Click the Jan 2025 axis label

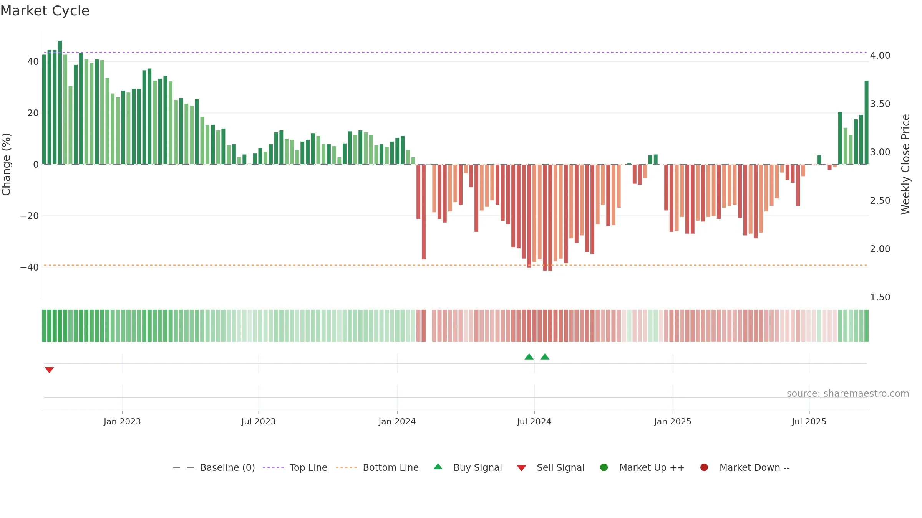pyautogui.click(x=673, y=421)
